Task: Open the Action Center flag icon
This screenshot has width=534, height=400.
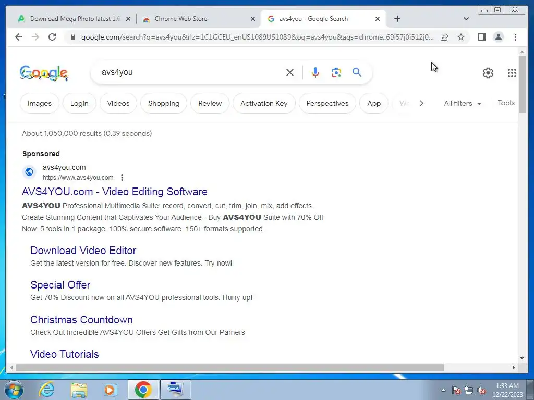Action: [x=456, y=391]
